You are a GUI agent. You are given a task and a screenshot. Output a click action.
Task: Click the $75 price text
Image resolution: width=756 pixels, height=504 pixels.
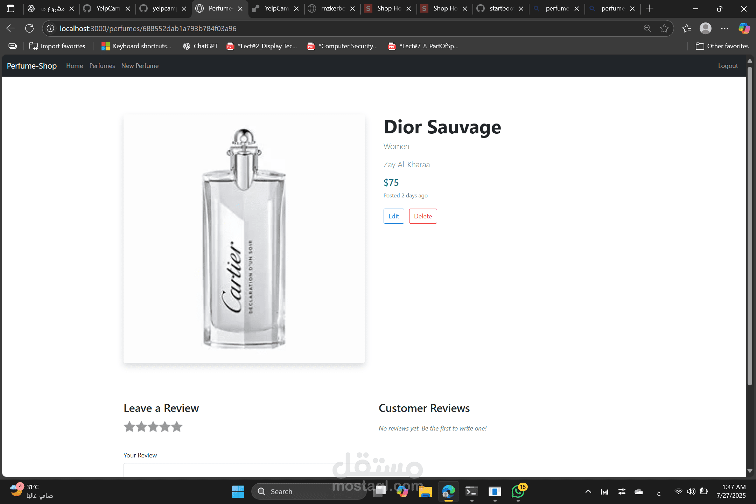pos(391,182)
